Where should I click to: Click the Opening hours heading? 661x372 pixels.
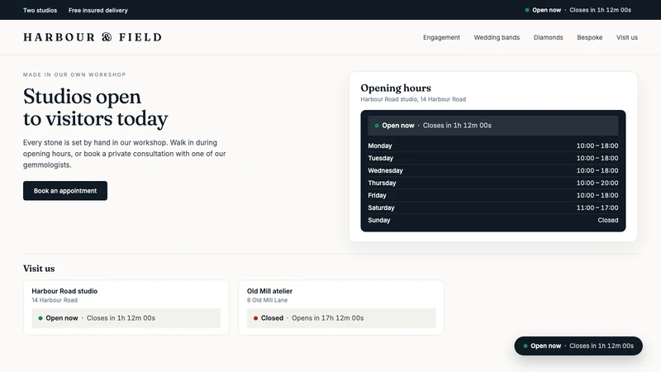click(x=396, y=88)
